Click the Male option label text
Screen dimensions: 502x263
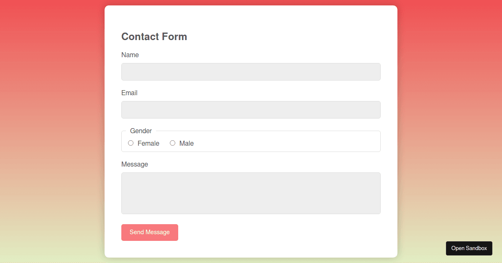186,143
